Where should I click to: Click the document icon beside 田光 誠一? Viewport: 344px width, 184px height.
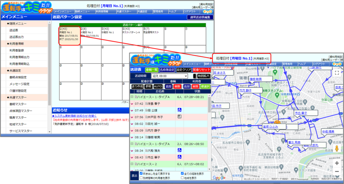[146, 124]
